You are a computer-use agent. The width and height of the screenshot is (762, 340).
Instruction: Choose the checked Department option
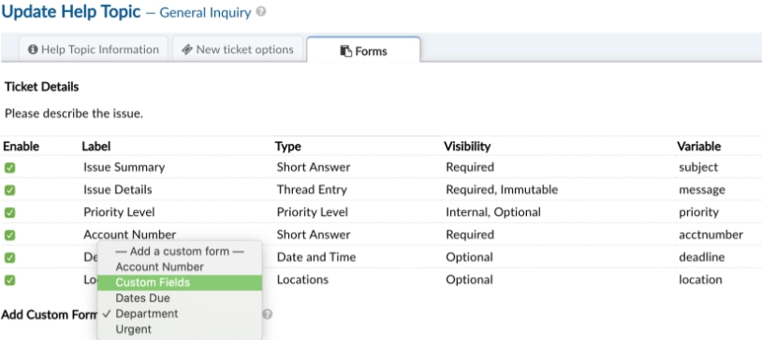click(180, 313)
